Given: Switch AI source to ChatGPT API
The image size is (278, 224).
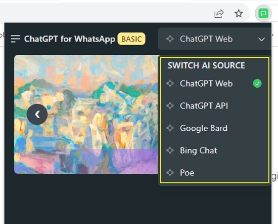Looking at the screenshot, I should click(x=214, y=106).
